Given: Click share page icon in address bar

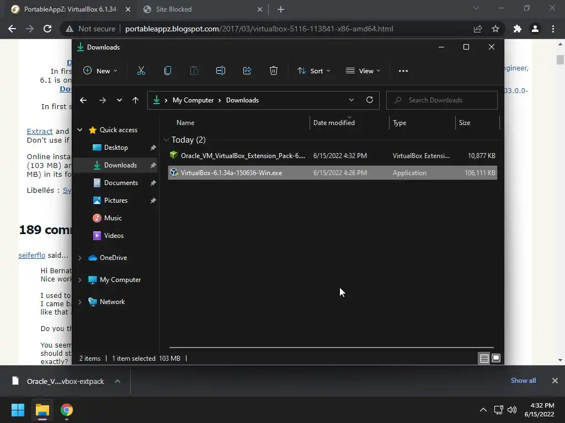Looking at the screenshot, I should click(x=478, y=29).
